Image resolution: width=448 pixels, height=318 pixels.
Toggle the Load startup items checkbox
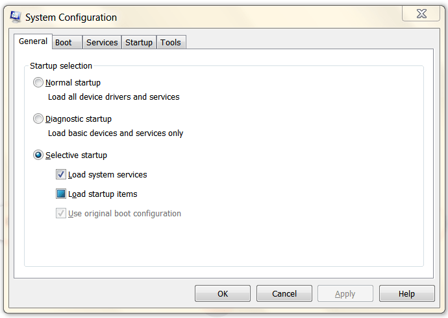pos(61,194)
